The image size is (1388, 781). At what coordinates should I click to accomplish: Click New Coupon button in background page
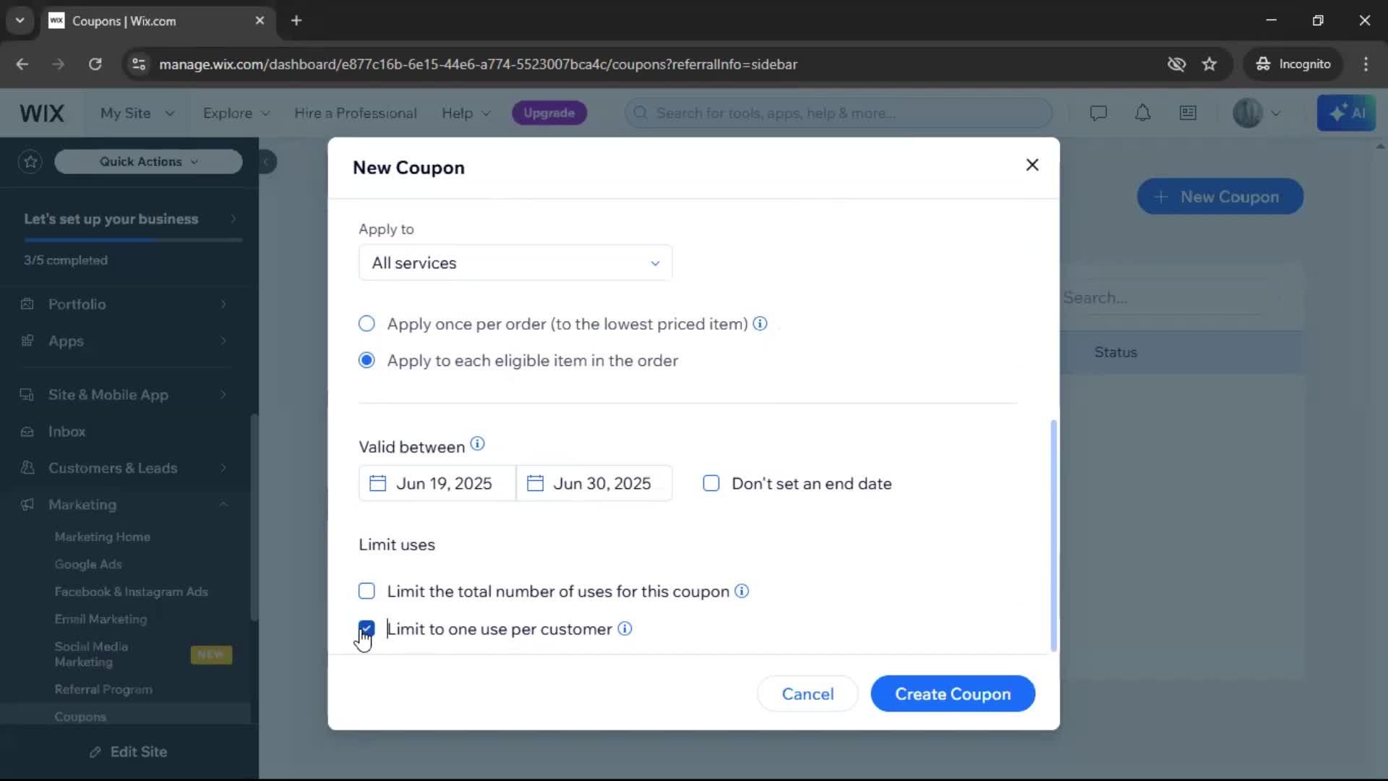click(x=1220, y=197)
